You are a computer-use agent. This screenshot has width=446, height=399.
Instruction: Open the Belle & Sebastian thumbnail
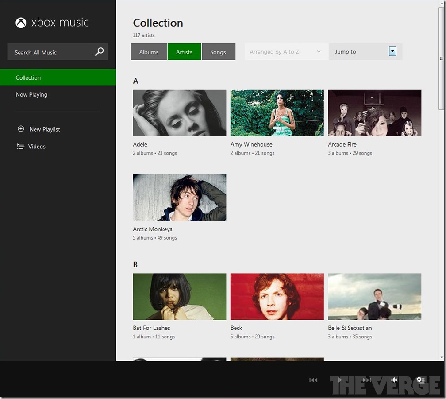tap(375, 297)
